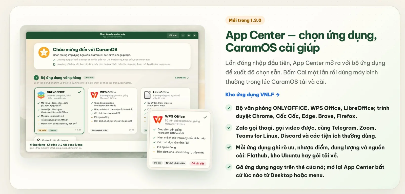Click the 'App Center — chọn ứng dụng' headline

[x=301, y=41]
